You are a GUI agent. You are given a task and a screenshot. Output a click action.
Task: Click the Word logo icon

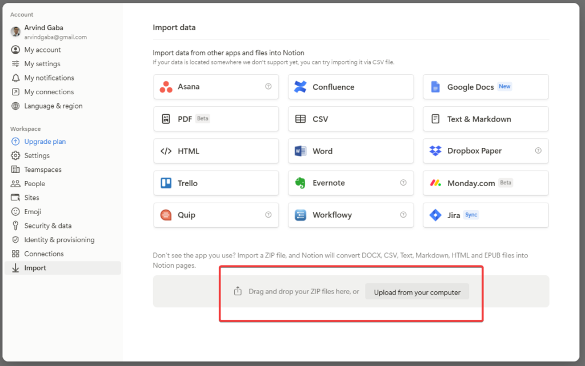click(300, 151)
